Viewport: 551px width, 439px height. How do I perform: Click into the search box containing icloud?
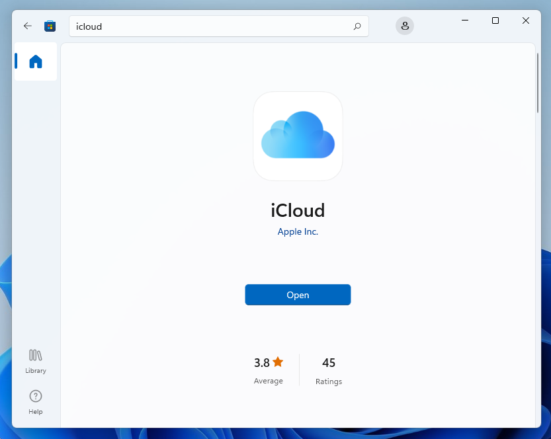click(218, 26)
